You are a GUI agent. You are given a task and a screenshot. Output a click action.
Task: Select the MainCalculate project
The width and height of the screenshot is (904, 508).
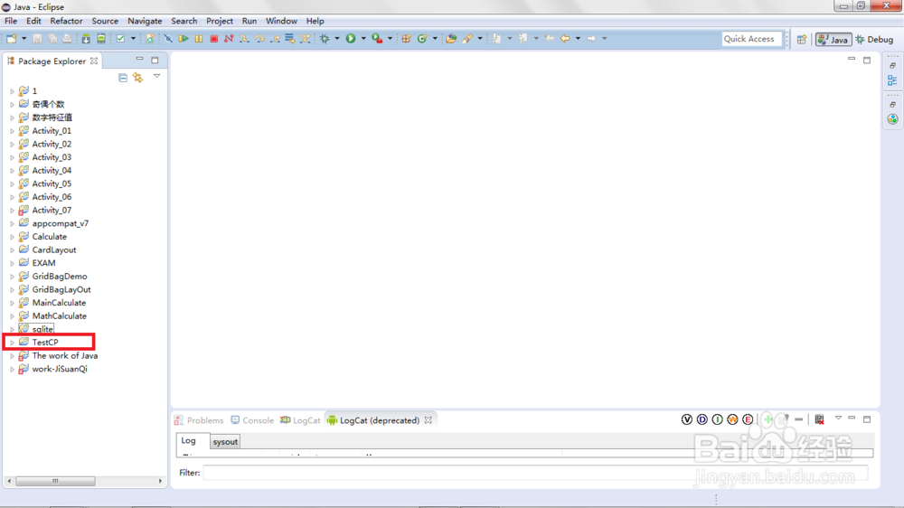point(59,303)
